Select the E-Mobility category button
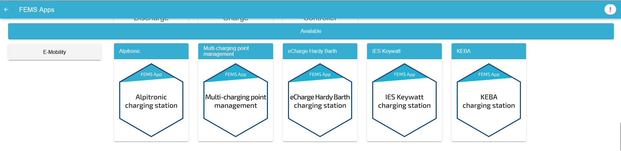The width and height of the screenshot is (621, 151). coord(54,52)
